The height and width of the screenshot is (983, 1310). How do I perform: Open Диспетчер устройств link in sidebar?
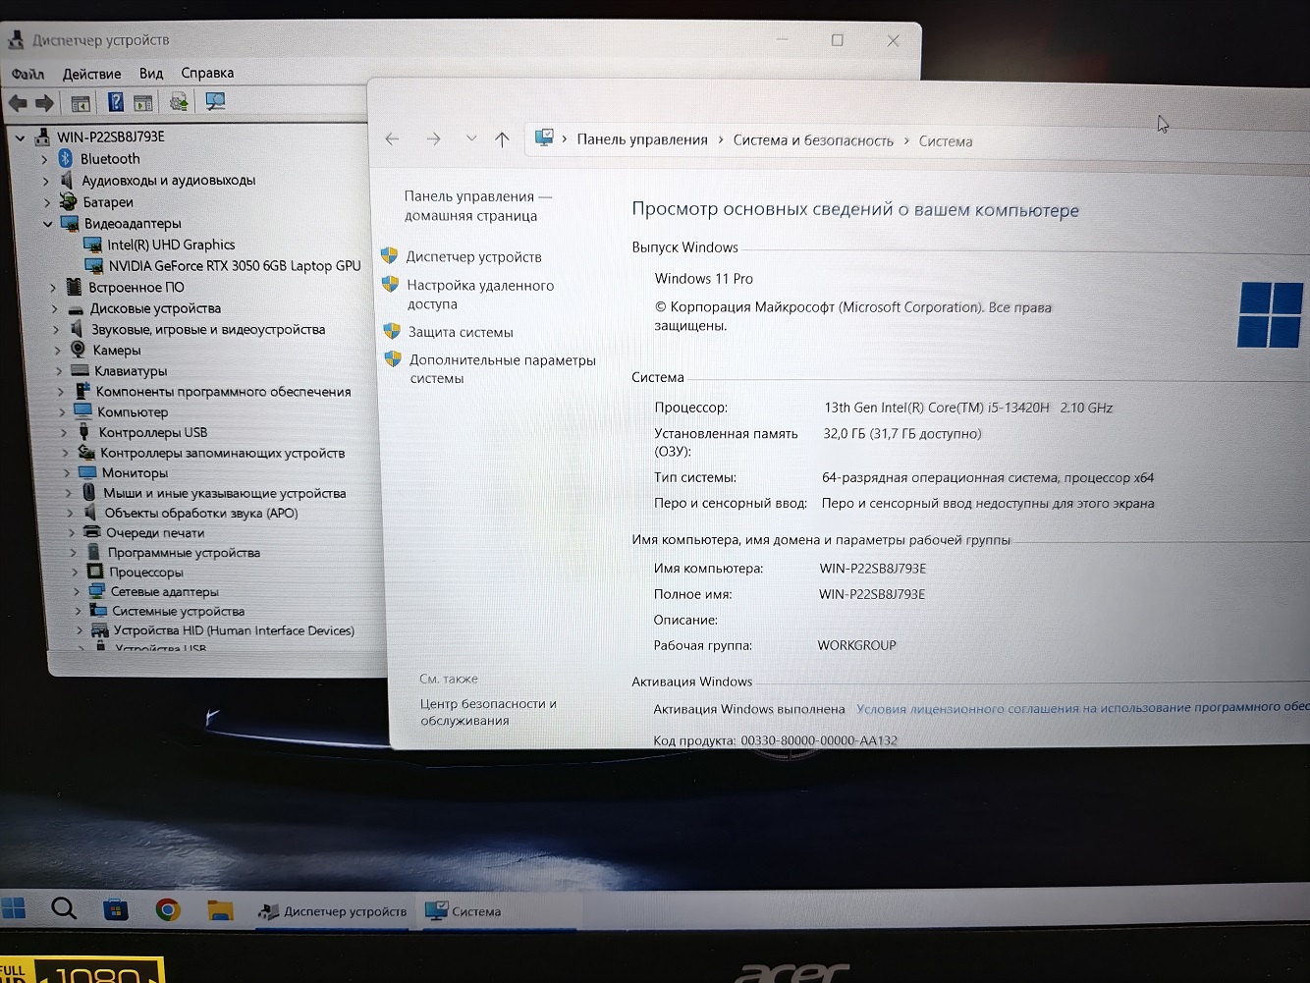click(473, 256)
